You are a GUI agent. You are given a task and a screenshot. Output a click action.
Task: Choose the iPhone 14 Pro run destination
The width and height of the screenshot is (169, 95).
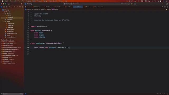pos(76,4)
